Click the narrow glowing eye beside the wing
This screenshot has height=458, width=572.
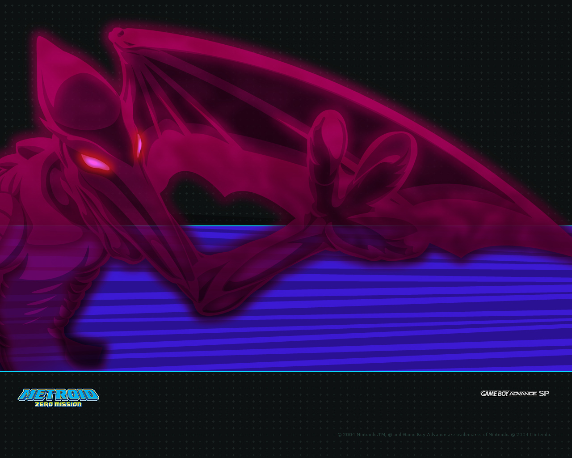[x=139, y=143]
